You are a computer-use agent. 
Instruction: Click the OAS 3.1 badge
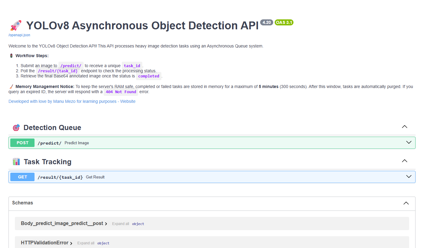[x=284, y=22]
